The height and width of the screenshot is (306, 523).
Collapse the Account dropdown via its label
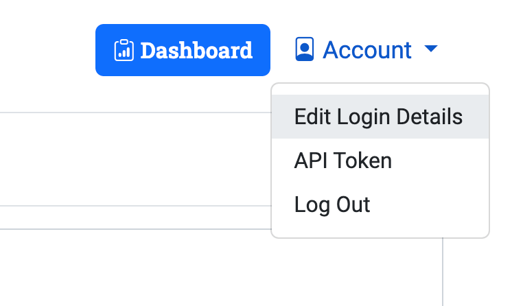click(x=367, y=50)
